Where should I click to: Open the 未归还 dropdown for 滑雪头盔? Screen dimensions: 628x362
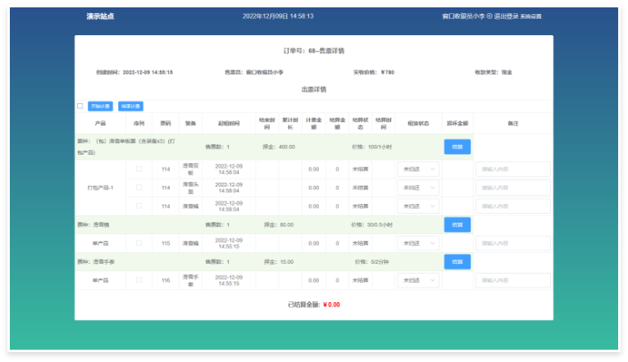click(418, 188)
